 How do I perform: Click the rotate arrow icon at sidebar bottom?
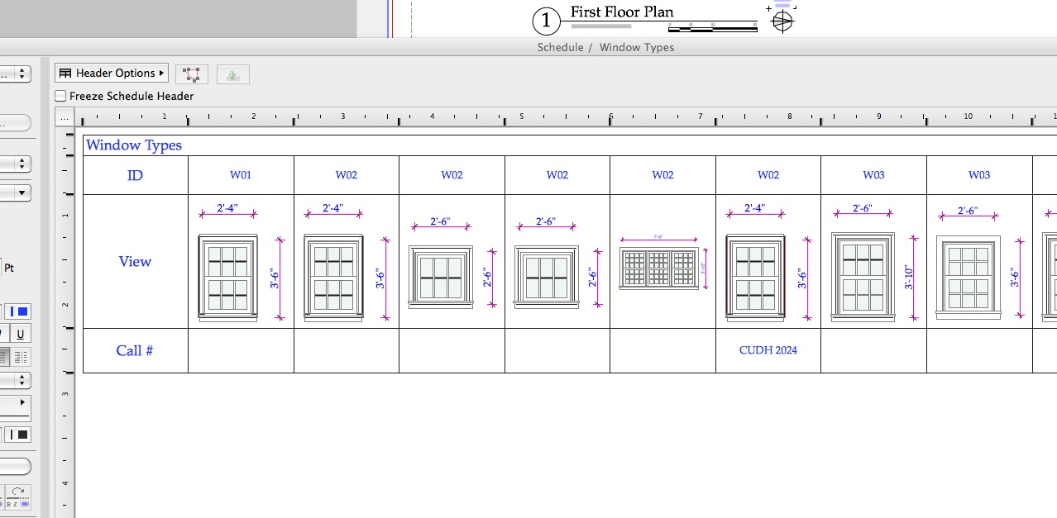click(x=18, y=492)
